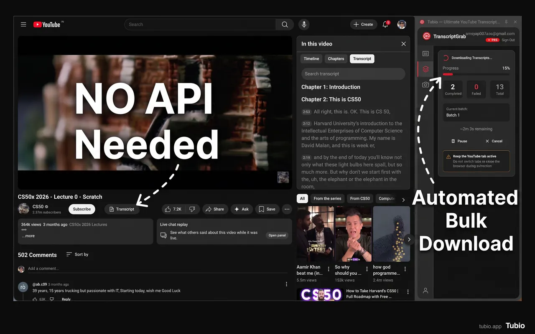This screenshot has height=334, width=535.
Task: Subscribe to the CS50 channel
Action: point(82,209)
